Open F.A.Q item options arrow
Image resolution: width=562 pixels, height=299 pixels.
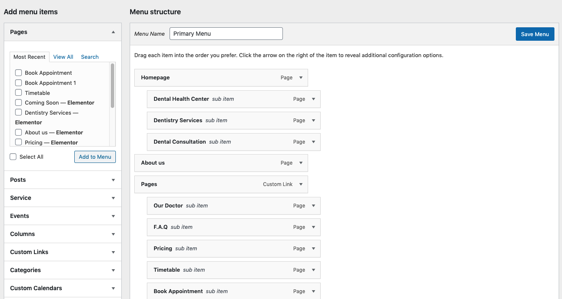click(314, 227)
